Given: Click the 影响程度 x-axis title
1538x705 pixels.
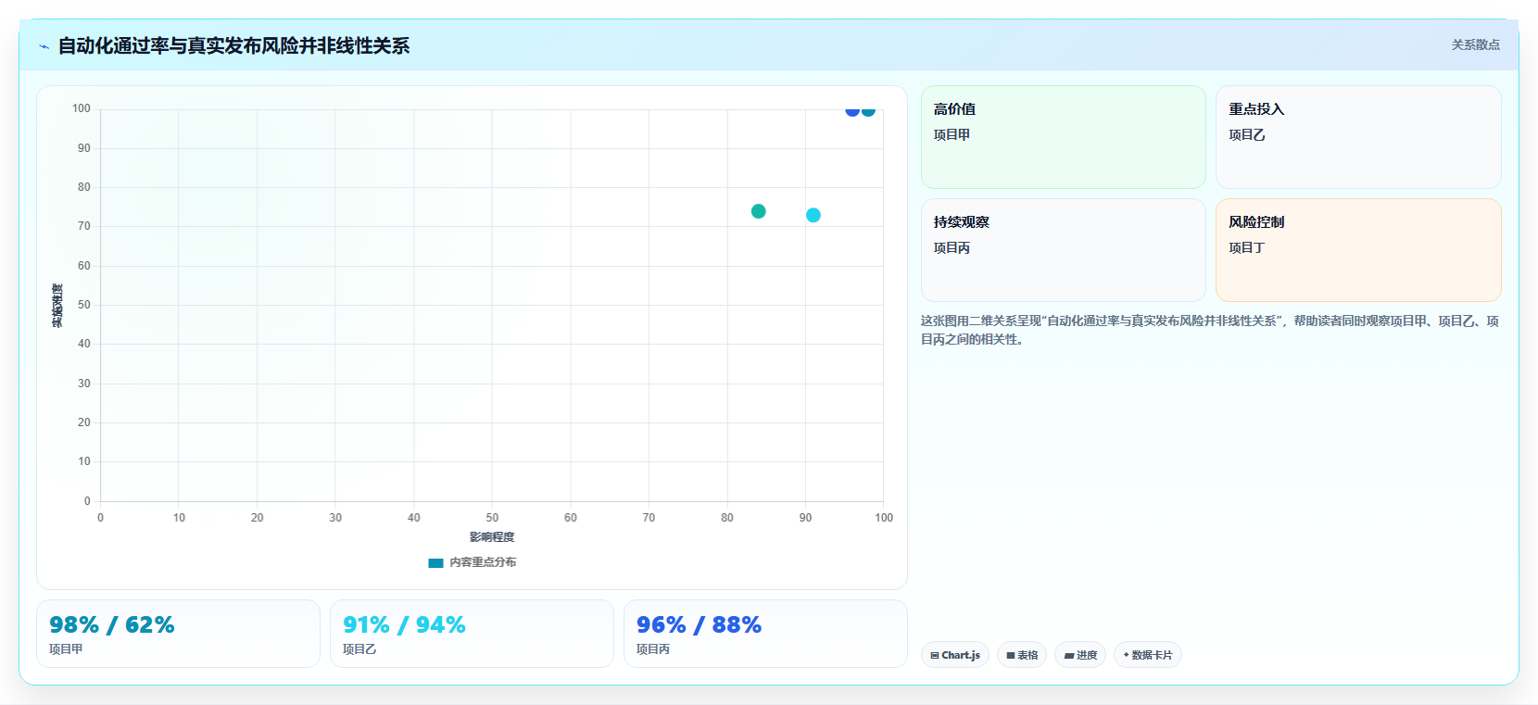Looking at the screenshot, I should pos(492,537).
